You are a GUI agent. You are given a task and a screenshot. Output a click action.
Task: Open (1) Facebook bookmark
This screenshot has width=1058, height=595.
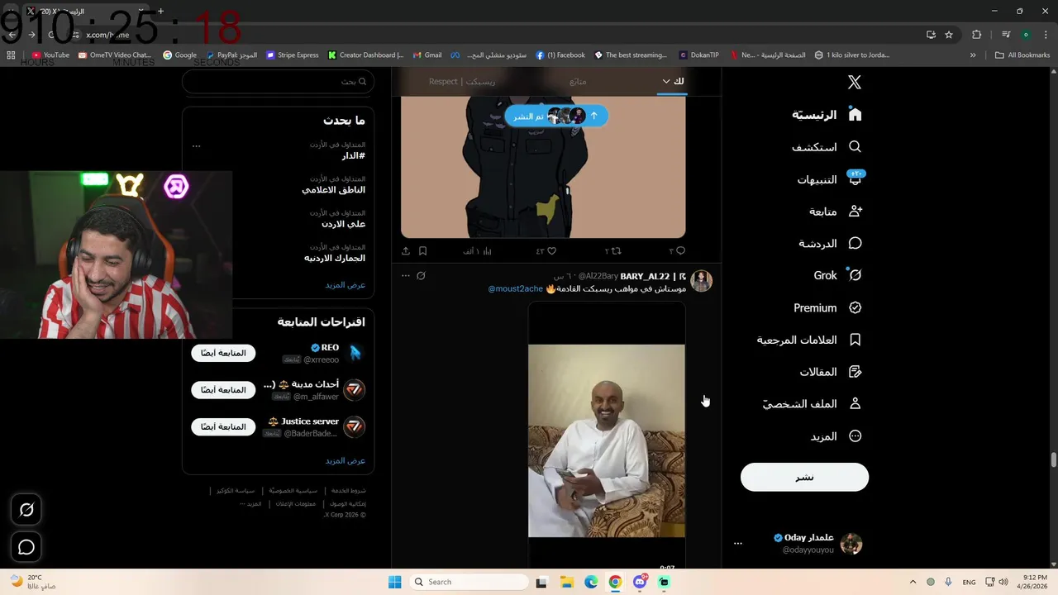point(560,55)
